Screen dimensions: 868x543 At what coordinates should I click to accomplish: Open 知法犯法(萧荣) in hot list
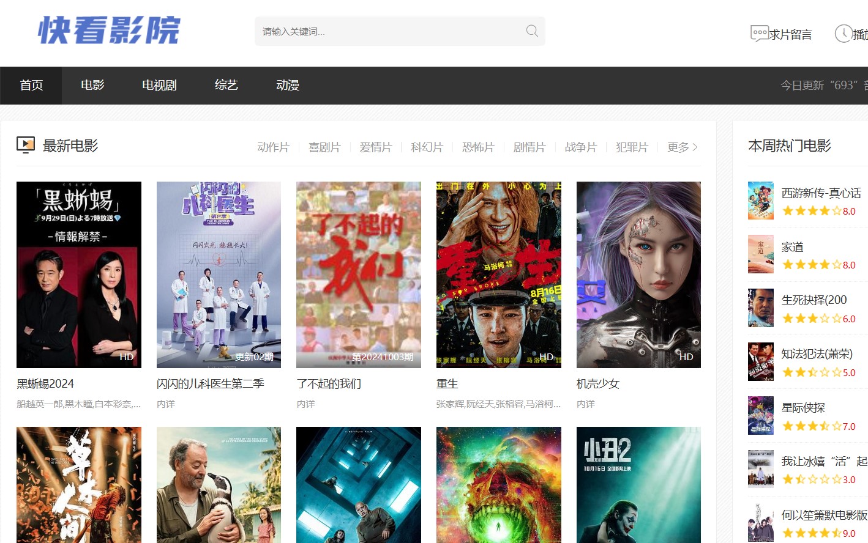[817, 353]
